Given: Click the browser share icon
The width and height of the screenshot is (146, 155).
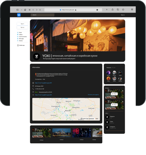Looking at the screenshot, I should [113, 10].
